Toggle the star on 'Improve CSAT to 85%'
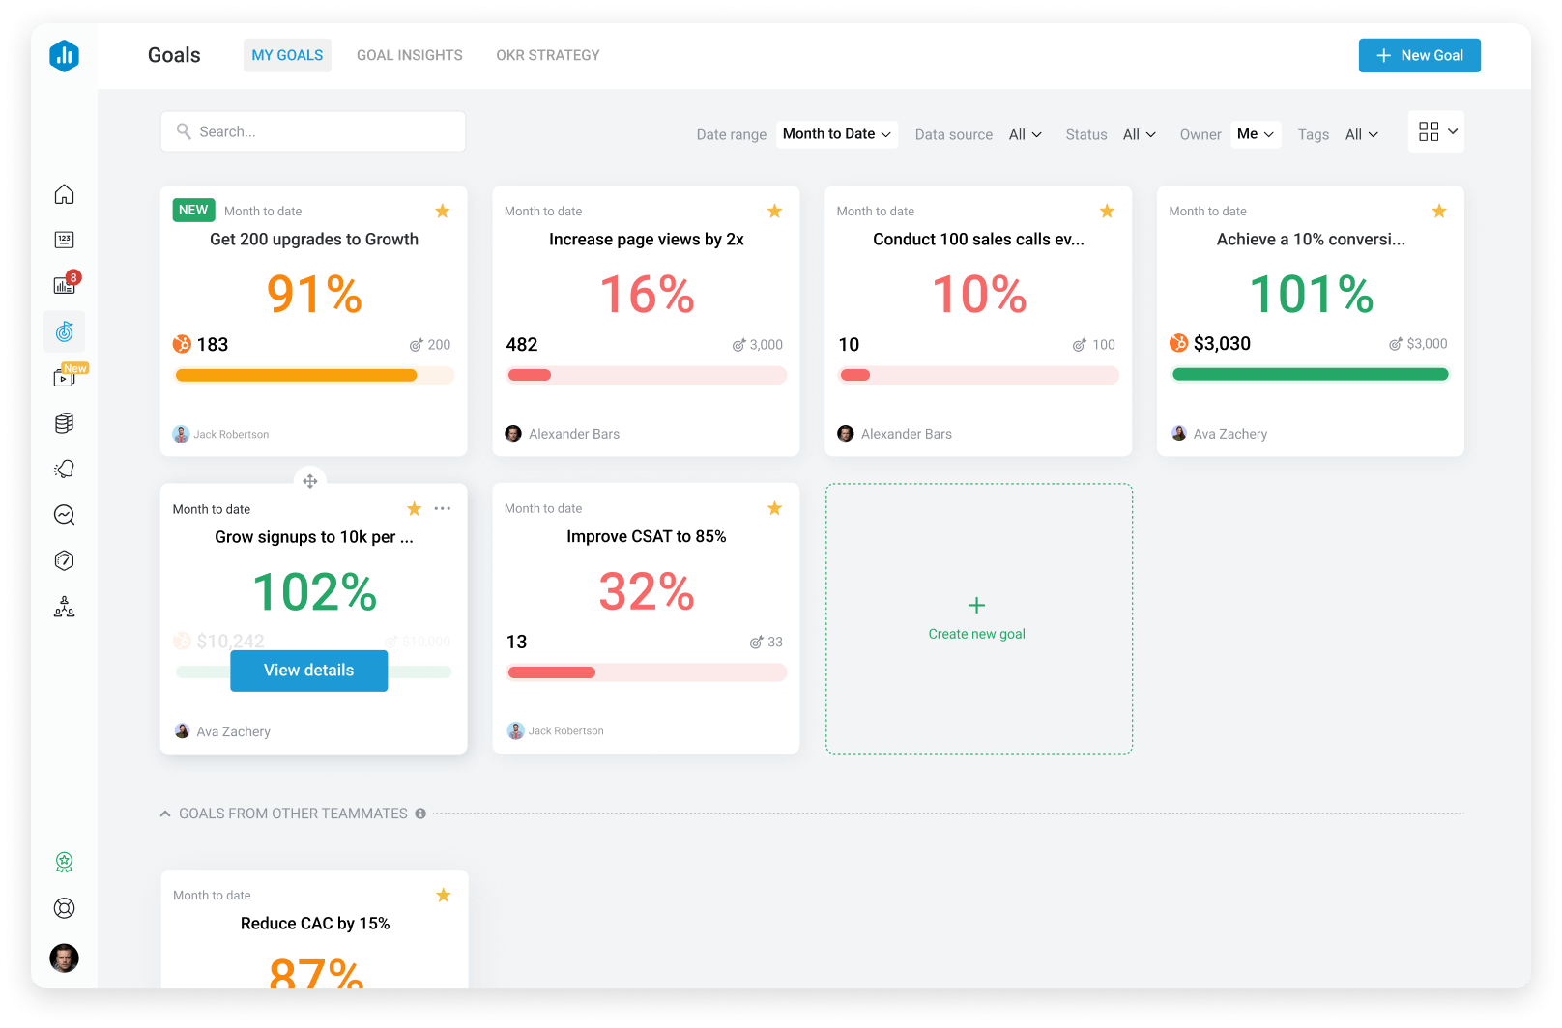Screen dimensions: 1562x1028 pos(774,507)
